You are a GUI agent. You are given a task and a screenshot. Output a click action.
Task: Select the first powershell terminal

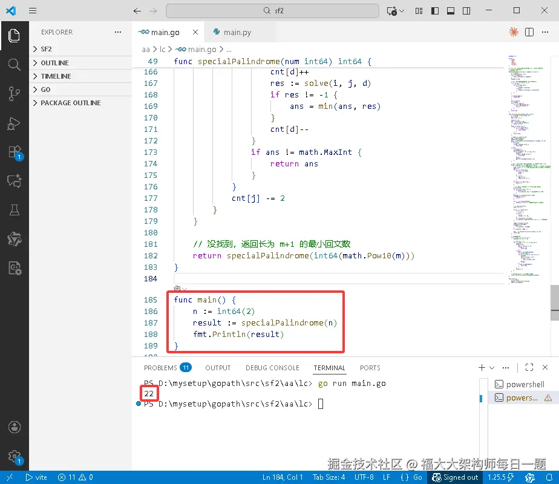[522, 384]
